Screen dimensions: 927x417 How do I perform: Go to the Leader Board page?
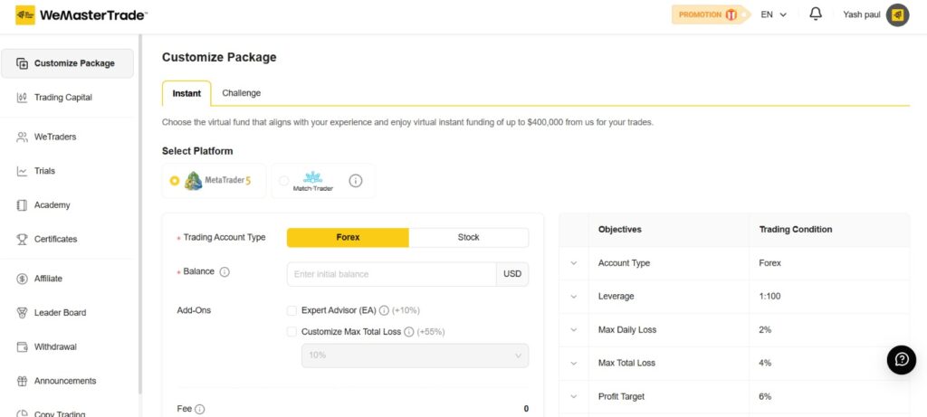pyautogui.click(x=60, y=313)
